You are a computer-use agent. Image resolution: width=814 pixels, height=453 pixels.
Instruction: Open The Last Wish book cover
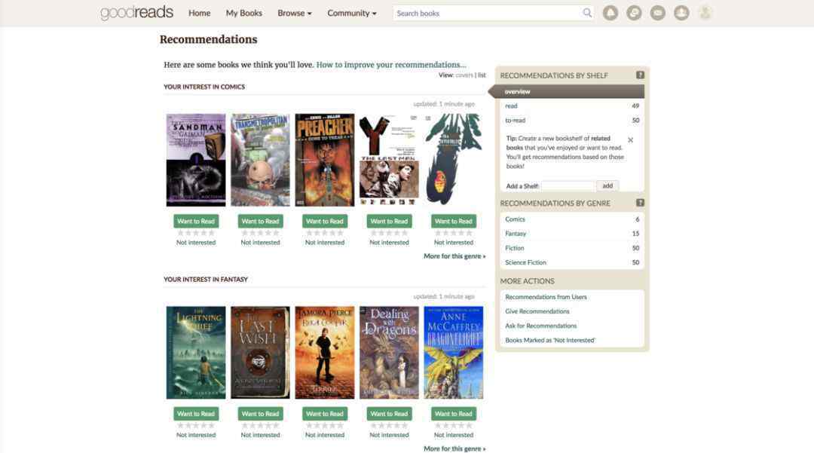[x=260, y=352]
